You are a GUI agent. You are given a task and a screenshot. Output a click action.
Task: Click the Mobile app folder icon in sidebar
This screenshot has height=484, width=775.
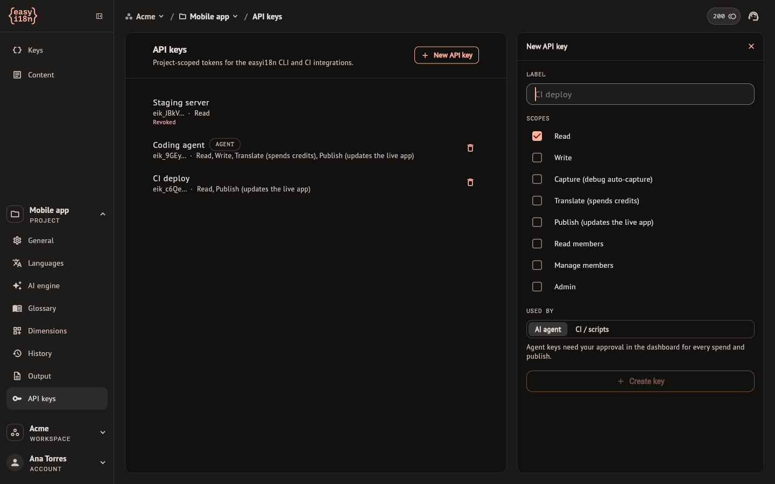pyautogui.click(x=15, y=214)
